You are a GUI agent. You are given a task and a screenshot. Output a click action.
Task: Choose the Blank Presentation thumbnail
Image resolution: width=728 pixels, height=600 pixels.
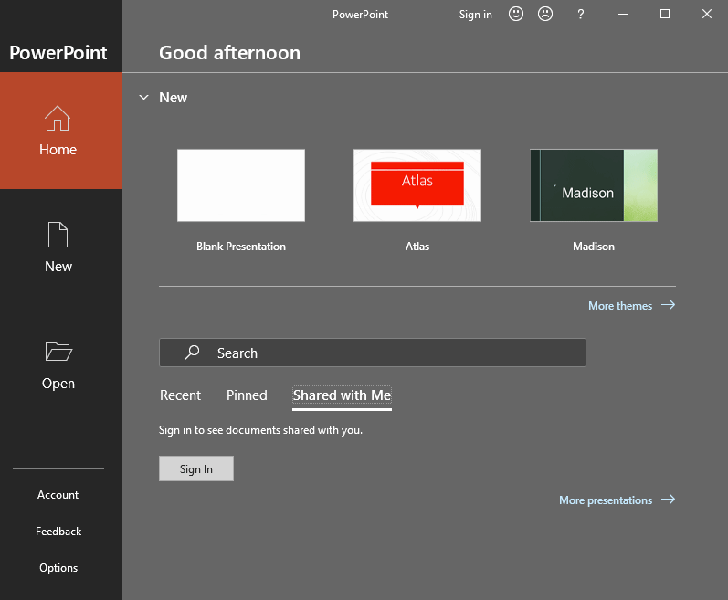(241, 185)
